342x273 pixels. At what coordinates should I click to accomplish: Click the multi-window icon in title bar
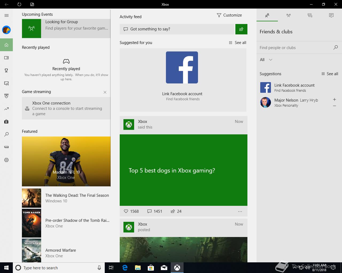click(32, 4)
